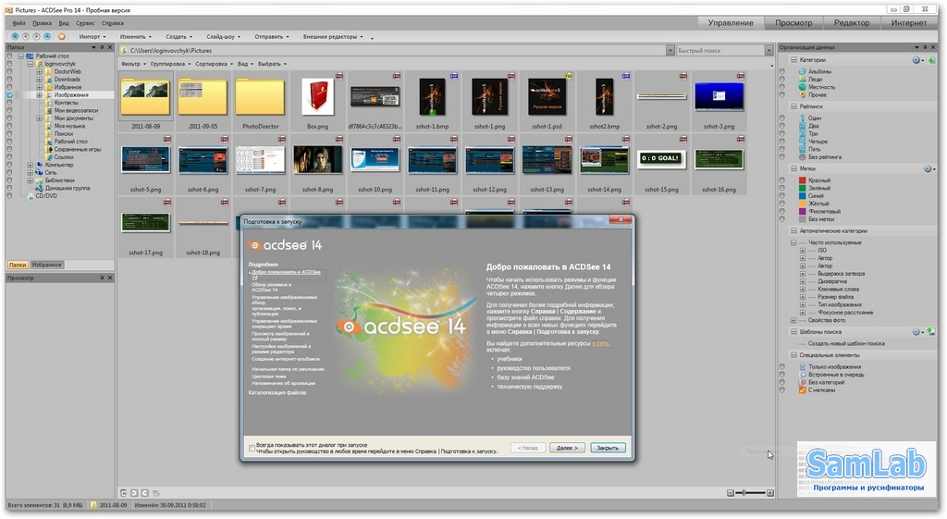Click the Up one level toolbar icon
This screenshot has width=947, height=519.
pyautogui.click(x=47, y=37)
